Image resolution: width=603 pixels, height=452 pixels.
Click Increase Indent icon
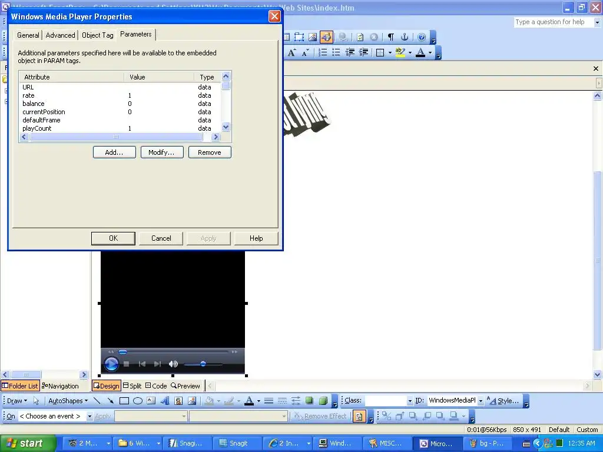coord(363,52)
